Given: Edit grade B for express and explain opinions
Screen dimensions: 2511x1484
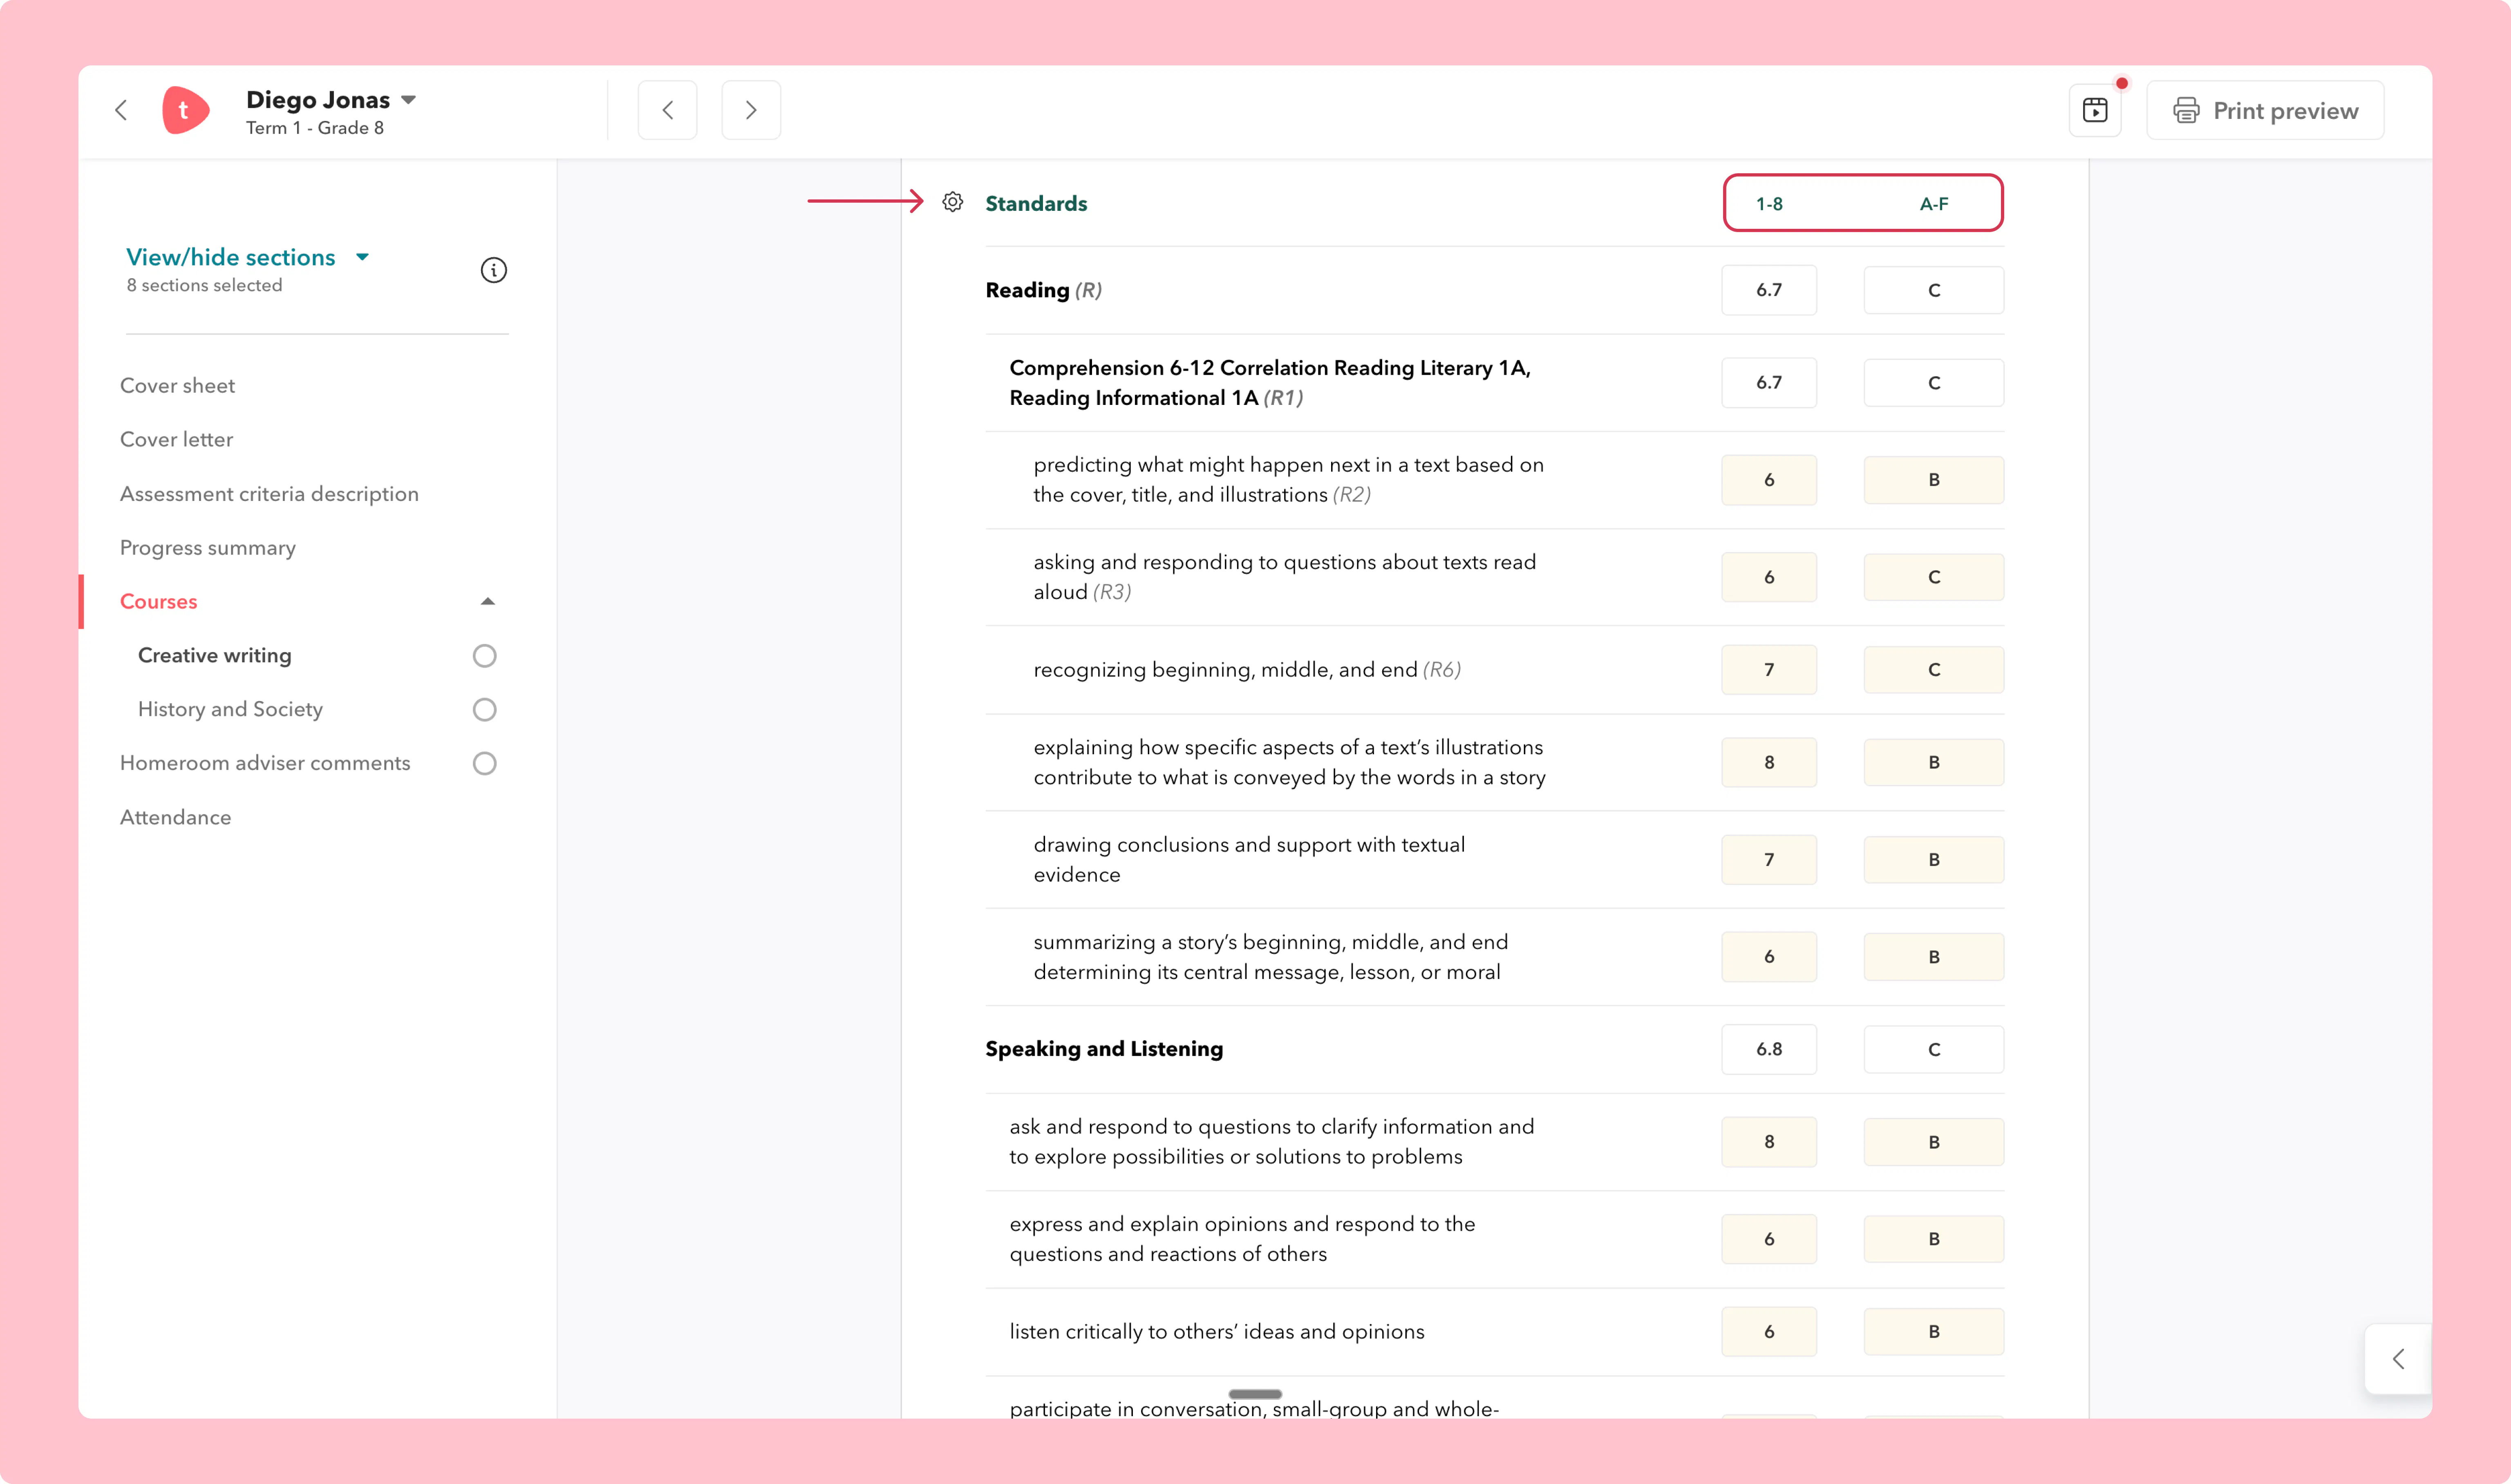Looking at the screenshot, I should tap(1933, 1239).
